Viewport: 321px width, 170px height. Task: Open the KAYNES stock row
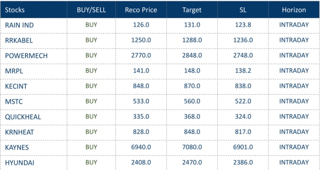17,147
